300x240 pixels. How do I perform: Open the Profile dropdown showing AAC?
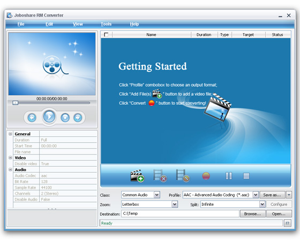click(x=256, y=195)
